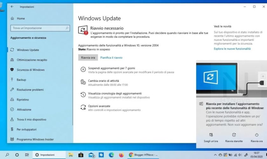Open Visualizza cronologia degli aggiornamenti
Image resolution: width=267 pixels, height=159 pixels.
pyautogui.click(x=115, y=93)
